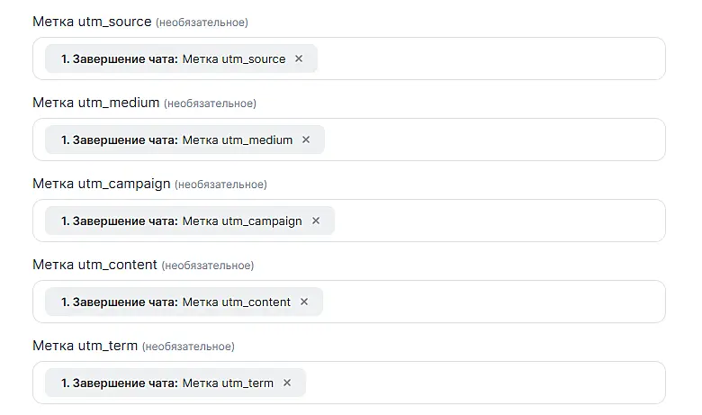
Task: Select the '1. Завершение чата: Метка utm_medium' chip
Action: tap(176, 140)
